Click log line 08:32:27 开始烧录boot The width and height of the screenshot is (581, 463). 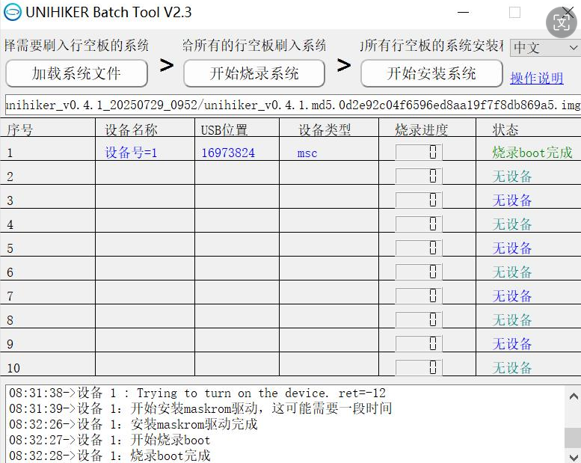tap(110, 440)
